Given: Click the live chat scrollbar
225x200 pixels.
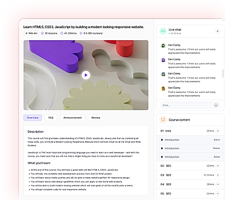Looking at the screenshot, I should (223, 73).
